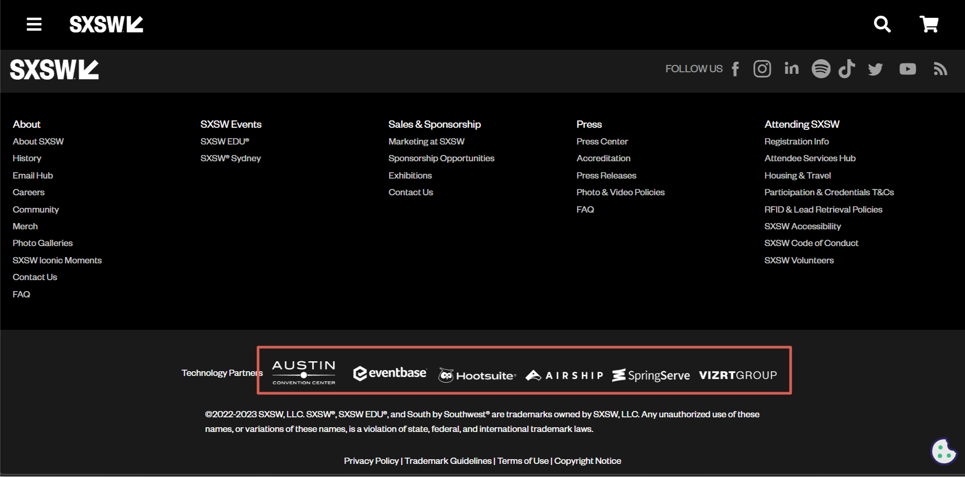
Task: Open the Twitter bird icon
Action: (875, 69)
